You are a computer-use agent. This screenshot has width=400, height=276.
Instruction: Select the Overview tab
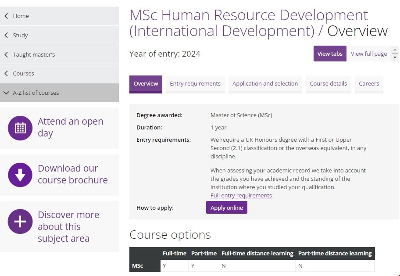click(x=146, y=84)
